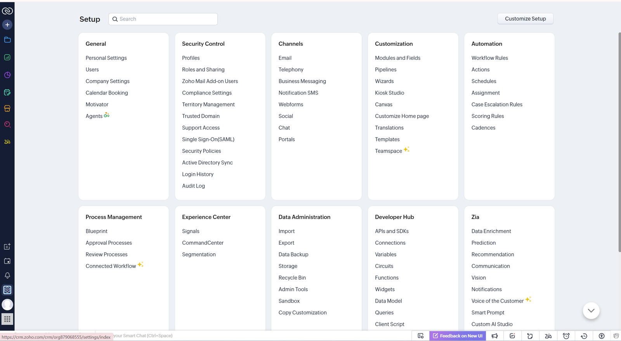Open Audit Log
This screenshot has width=621, height=341.
coord(193,186)
